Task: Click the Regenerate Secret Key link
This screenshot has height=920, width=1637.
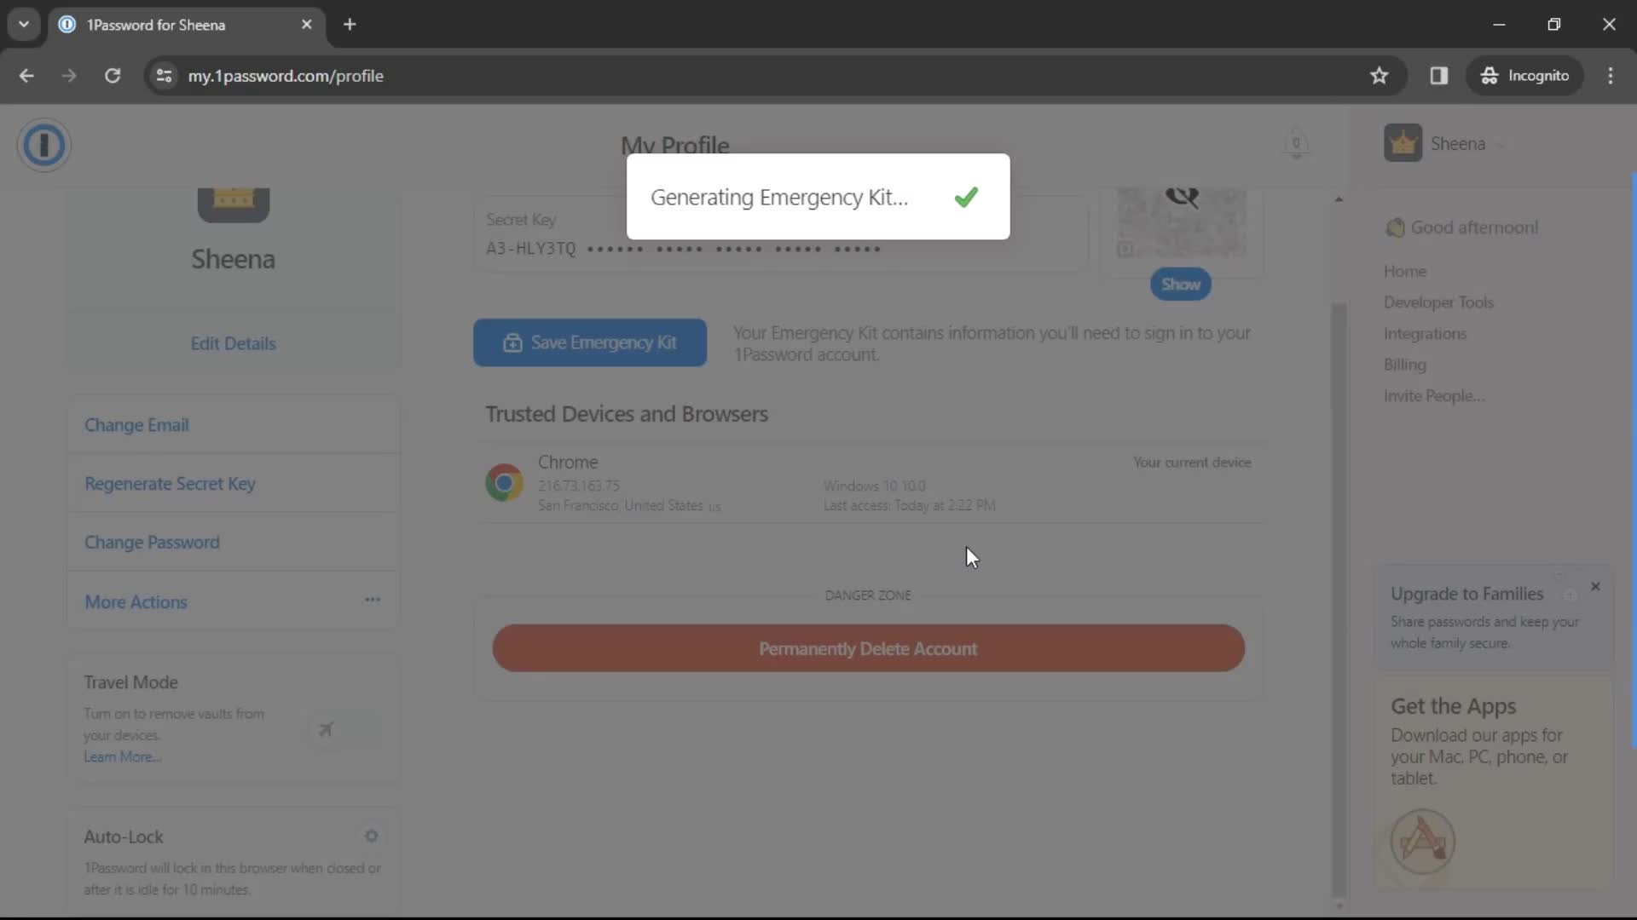Action: click(x=170, y=483)
